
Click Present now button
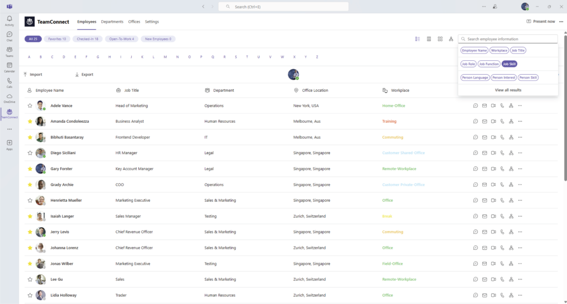tap(540, 22)
